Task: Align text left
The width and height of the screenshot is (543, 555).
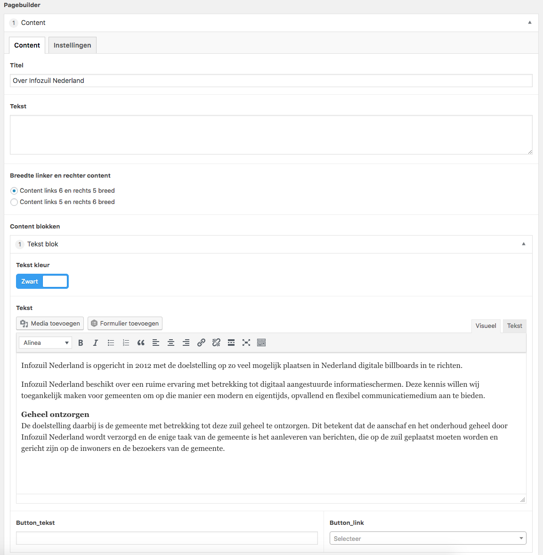Action: click(156, 343)
